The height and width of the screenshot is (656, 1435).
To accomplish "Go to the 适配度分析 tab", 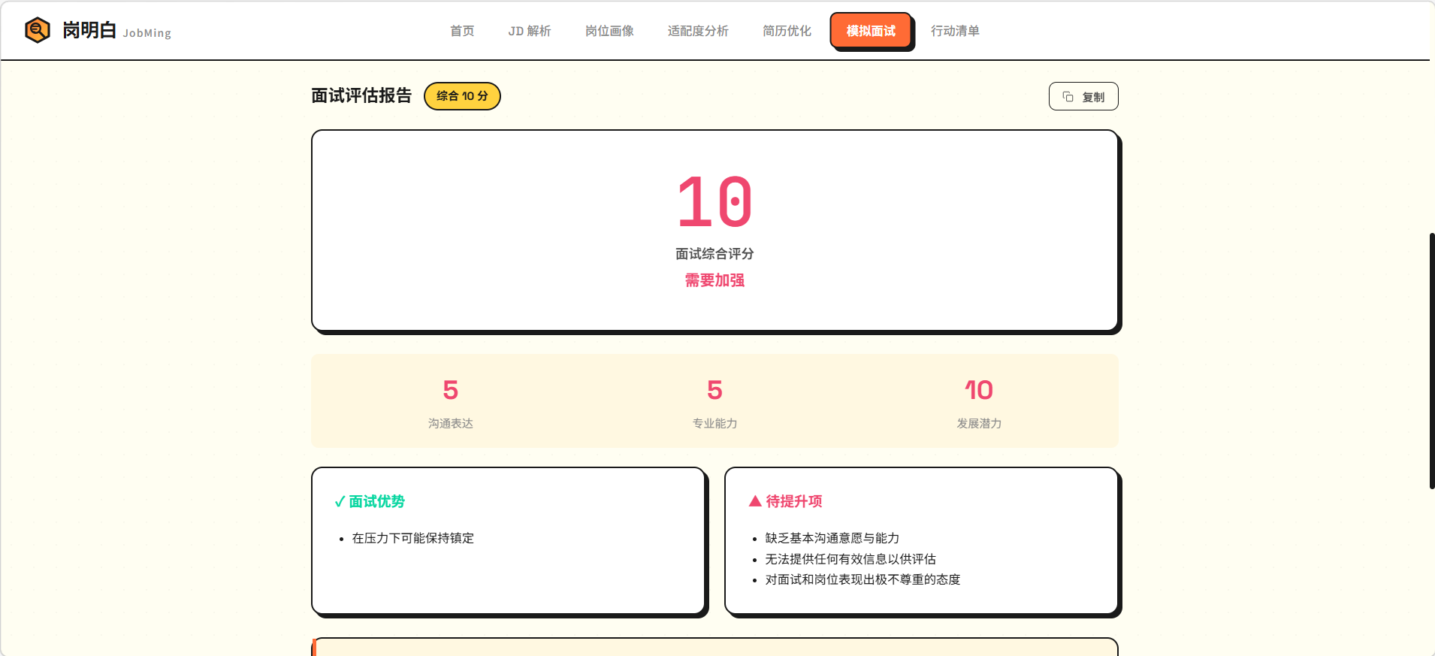I will 697,31.
